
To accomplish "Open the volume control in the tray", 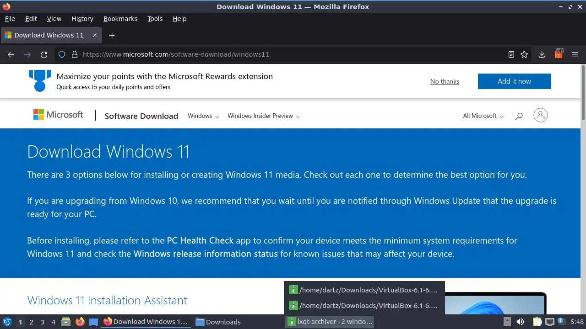I will coord(520,322).
